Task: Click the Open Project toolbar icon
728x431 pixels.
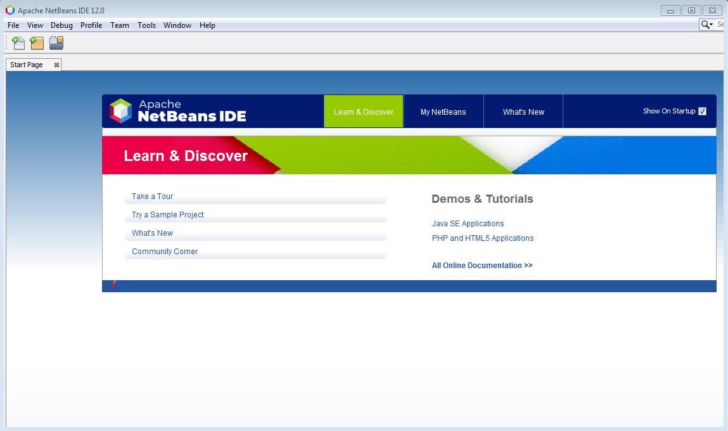Action: pyautogui.click(x=56, y=42)
